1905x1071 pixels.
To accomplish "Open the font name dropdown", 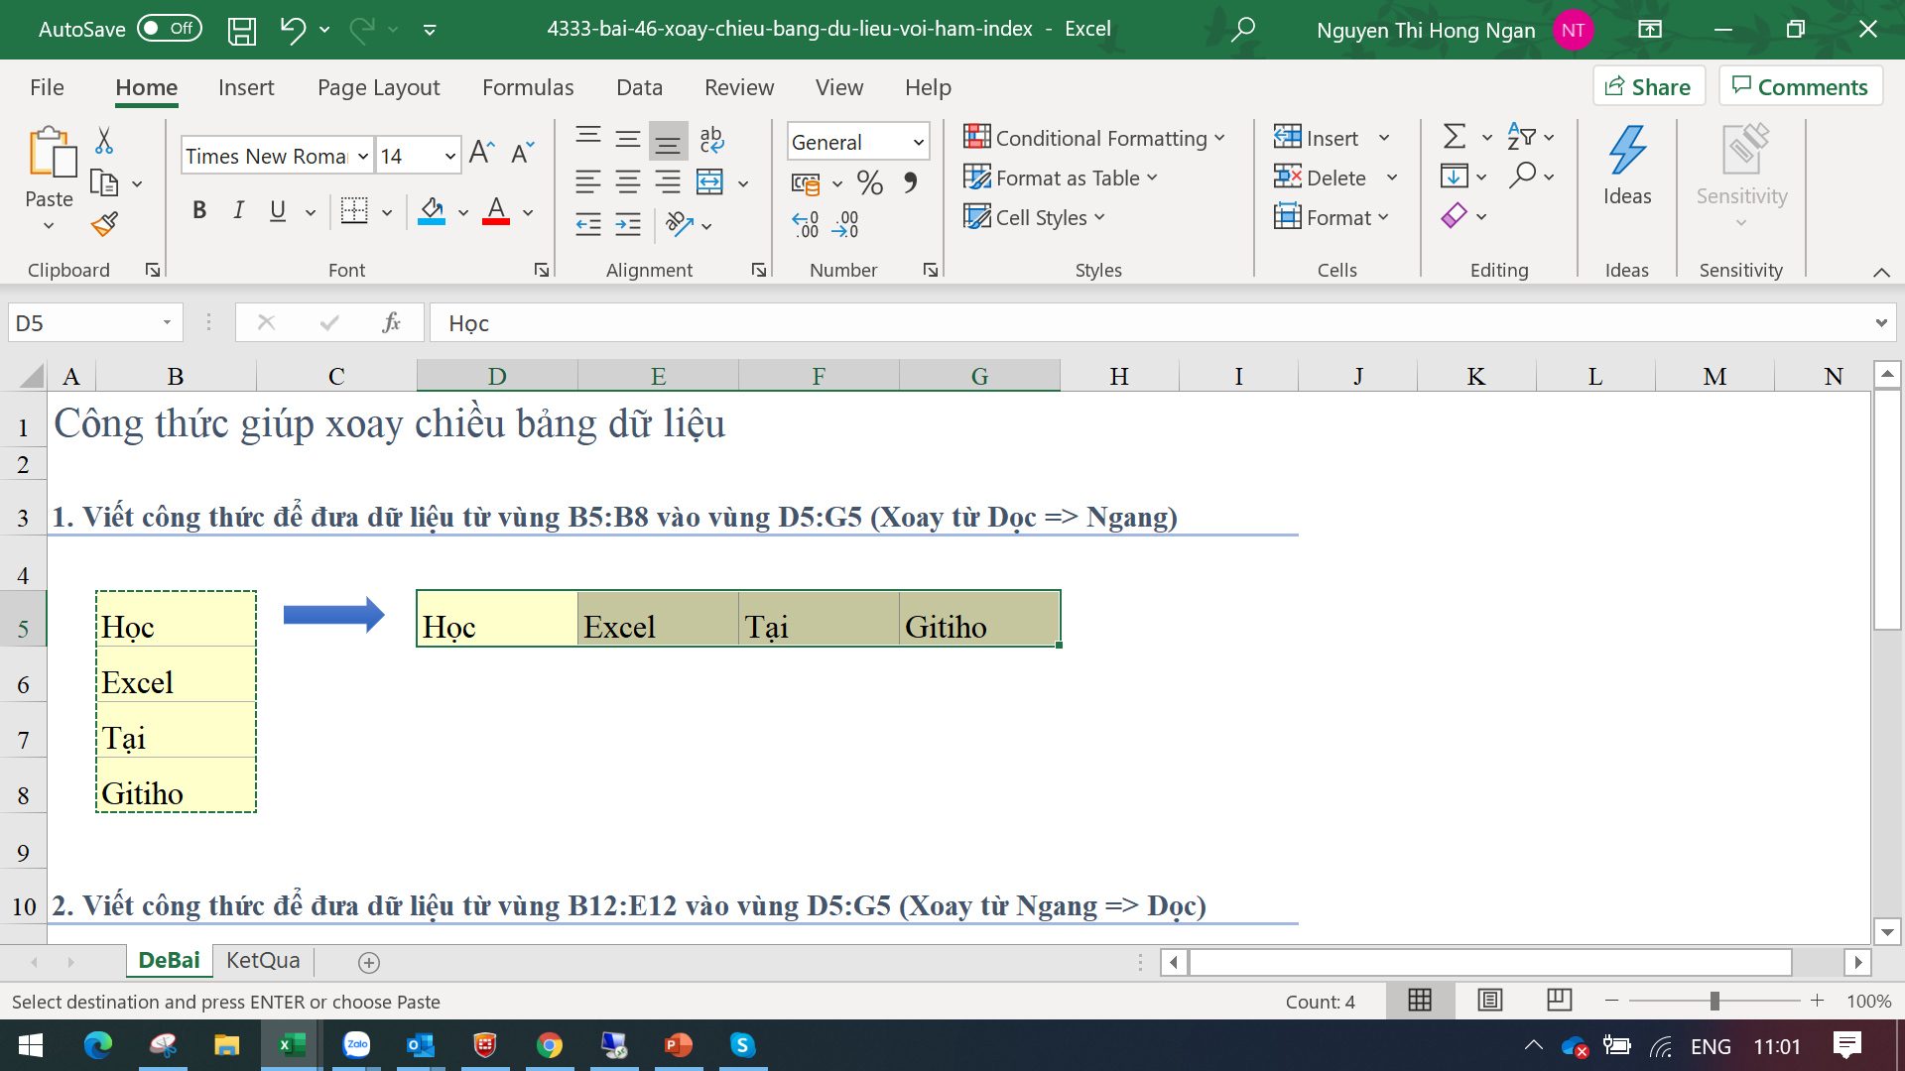I will coord(363,157).
